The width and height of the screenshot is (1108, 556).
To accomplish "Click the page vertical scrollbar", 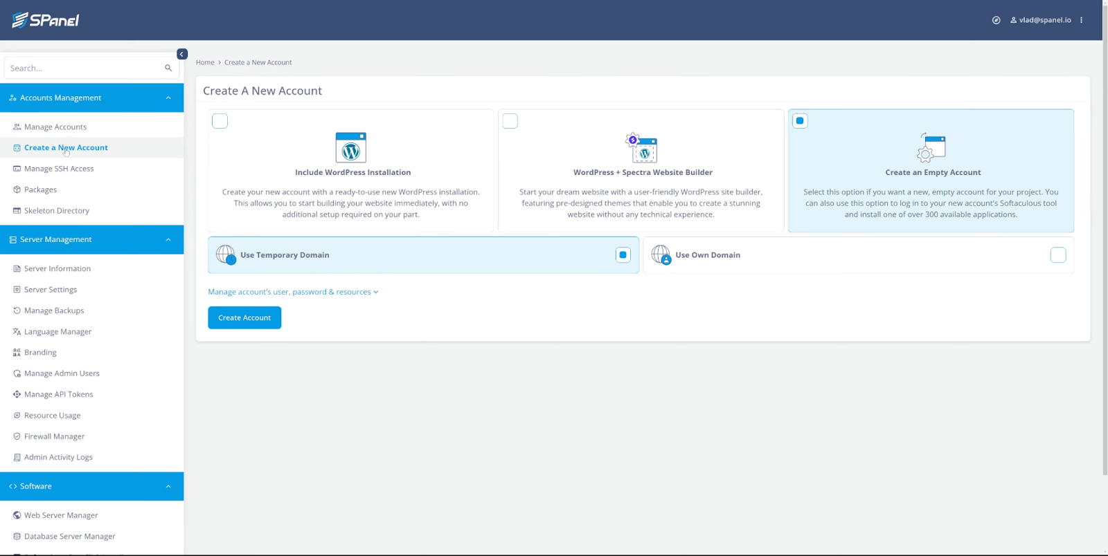I will (x=1105, y=242).
